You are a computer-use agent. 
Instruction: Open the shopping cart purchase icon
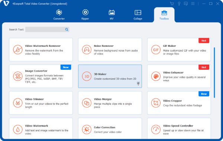[x=172, y=4]
